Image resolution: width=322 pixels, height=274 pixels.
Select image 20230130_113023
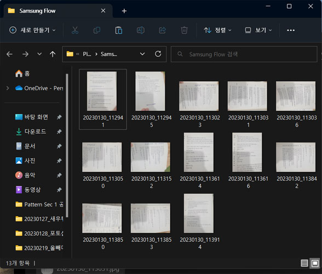pyautogui.click(x=200, y=104)
